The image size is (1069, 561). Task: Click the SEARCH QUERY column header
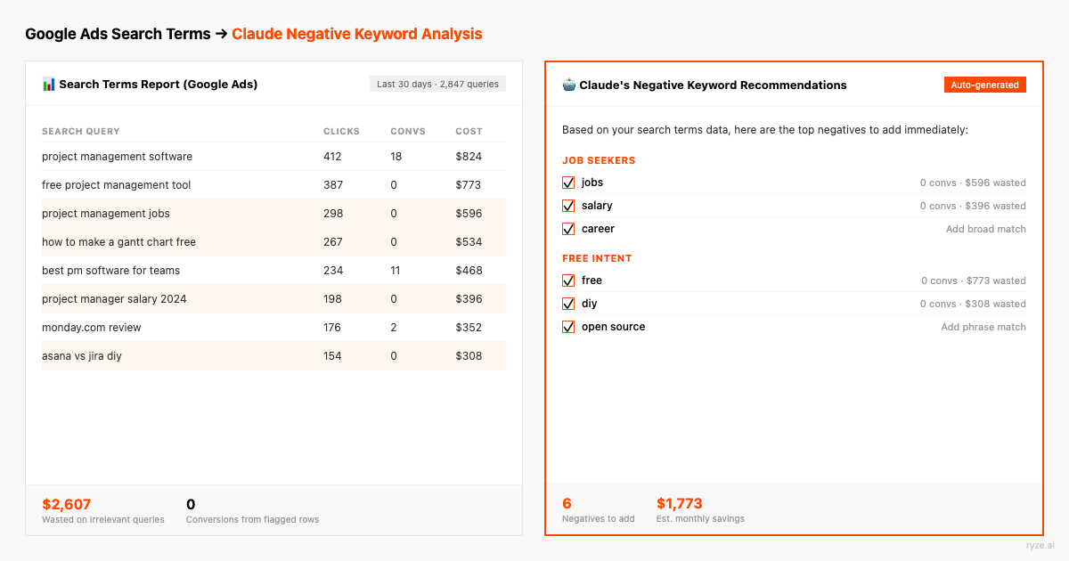(80, 131)
